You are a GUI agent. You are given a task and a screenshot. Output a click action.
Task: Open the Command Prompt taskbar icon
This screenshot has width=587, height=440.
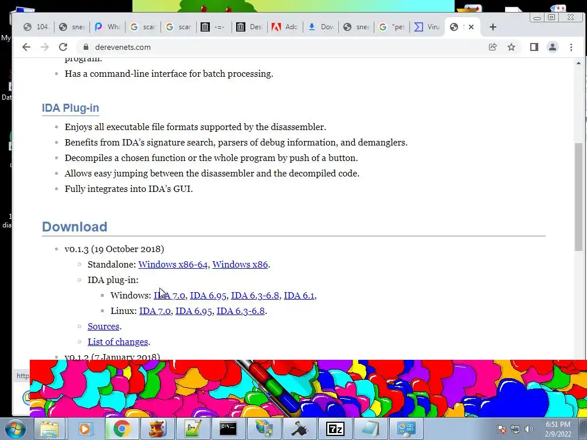(x=228, y=429)
